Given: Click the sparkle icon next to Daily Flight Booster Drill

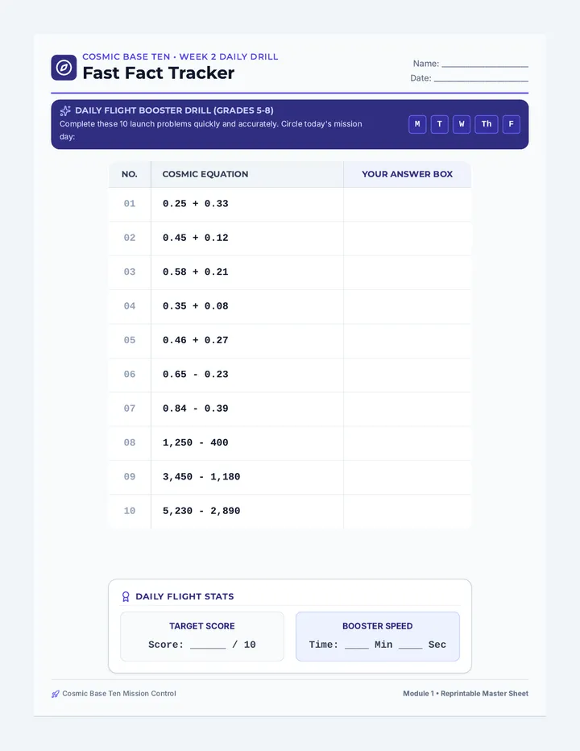Looking at the screenshot, I should pos(65,111).
